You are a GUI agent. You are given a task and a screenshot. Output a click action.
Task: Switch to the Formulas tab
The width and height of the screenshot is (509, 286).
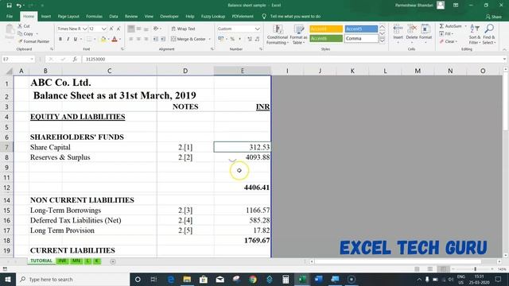click(94, 16)
